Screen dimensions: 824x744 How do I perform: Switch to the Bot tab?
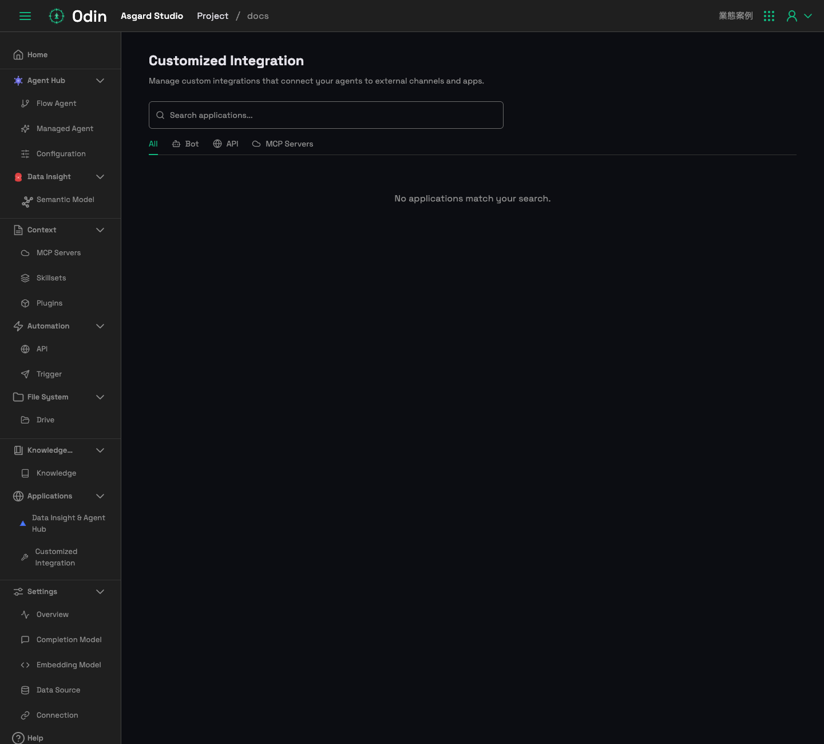point(185,144)
